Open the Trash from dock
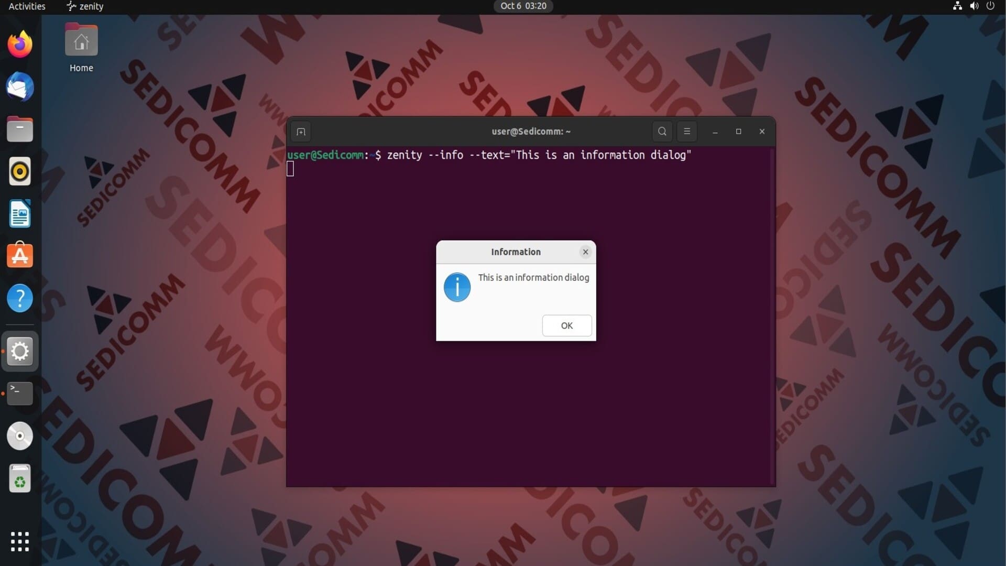Screen dimensions: 1006x566 [x=20, y=478]
